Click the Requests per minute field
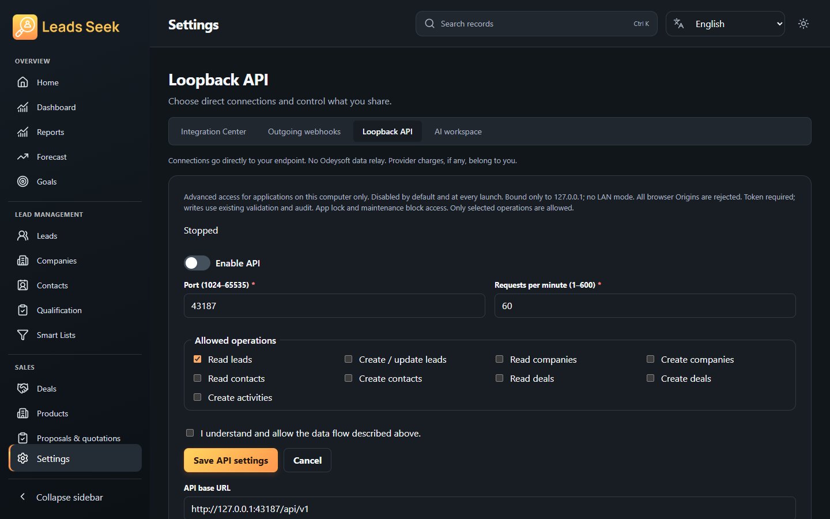 click(x=645, y=306)
